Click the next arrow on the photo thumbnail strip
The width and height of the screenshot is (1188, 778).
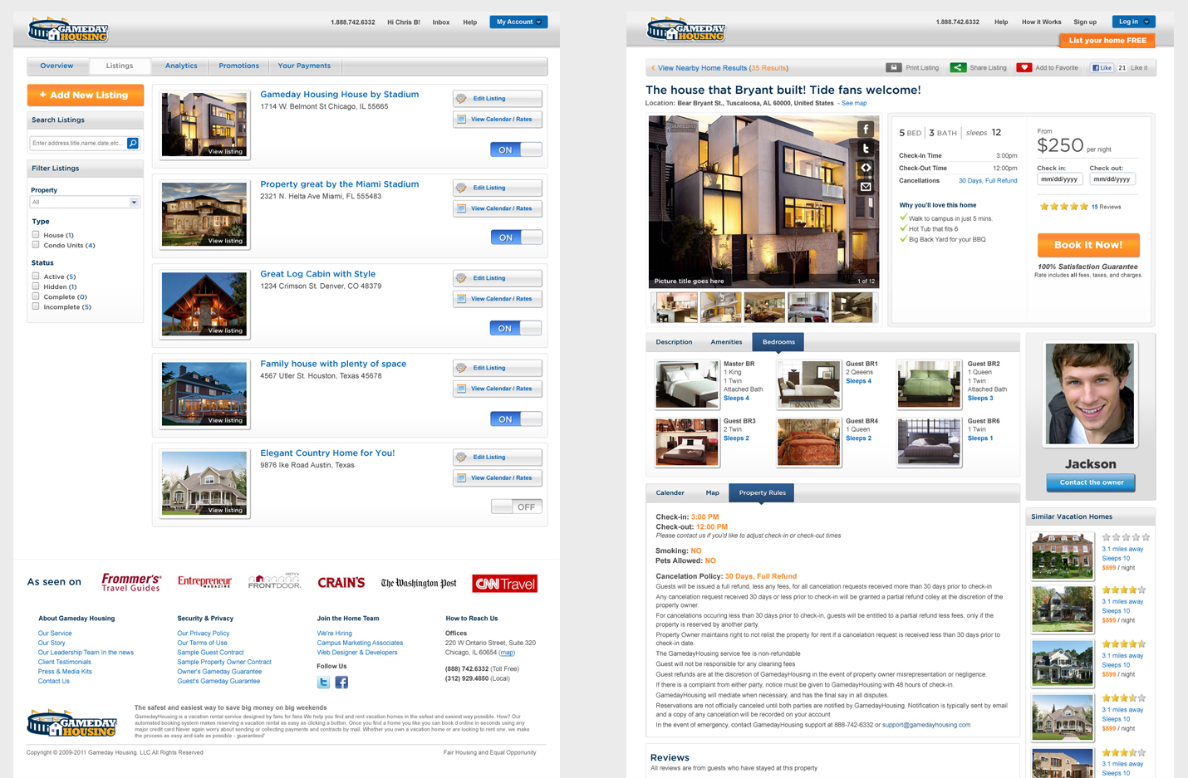coord(875,308)
